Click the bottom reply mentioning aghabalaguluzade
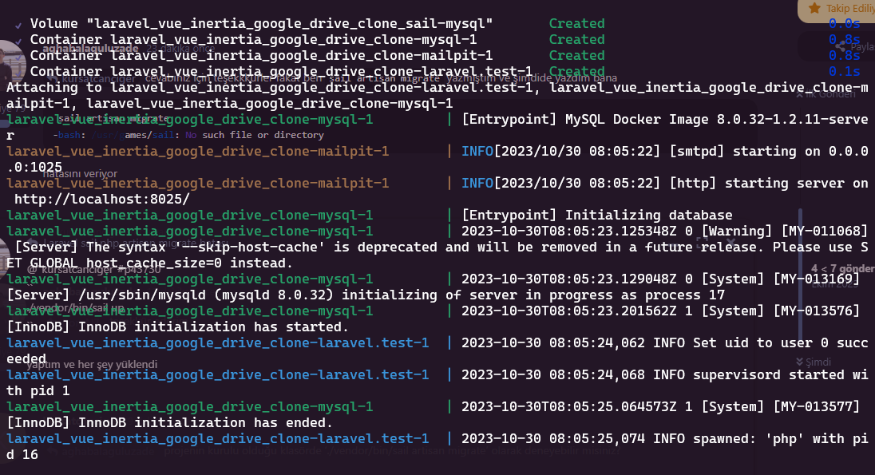The width and height of the screenshot is (875, 475). coord(334,450)
